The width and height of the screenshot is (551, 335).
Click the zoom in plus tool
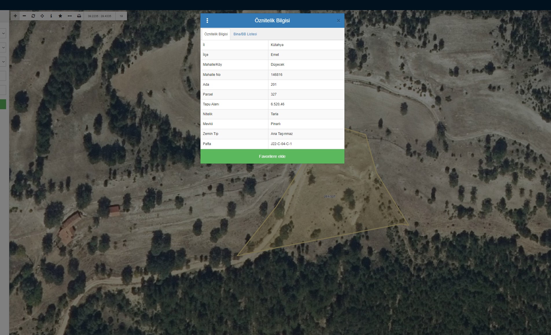point(15,16)
